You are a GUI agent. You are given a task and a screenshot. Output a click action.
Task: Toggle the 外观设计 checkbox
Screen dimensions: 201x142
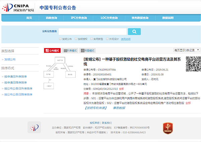[107, 39]
